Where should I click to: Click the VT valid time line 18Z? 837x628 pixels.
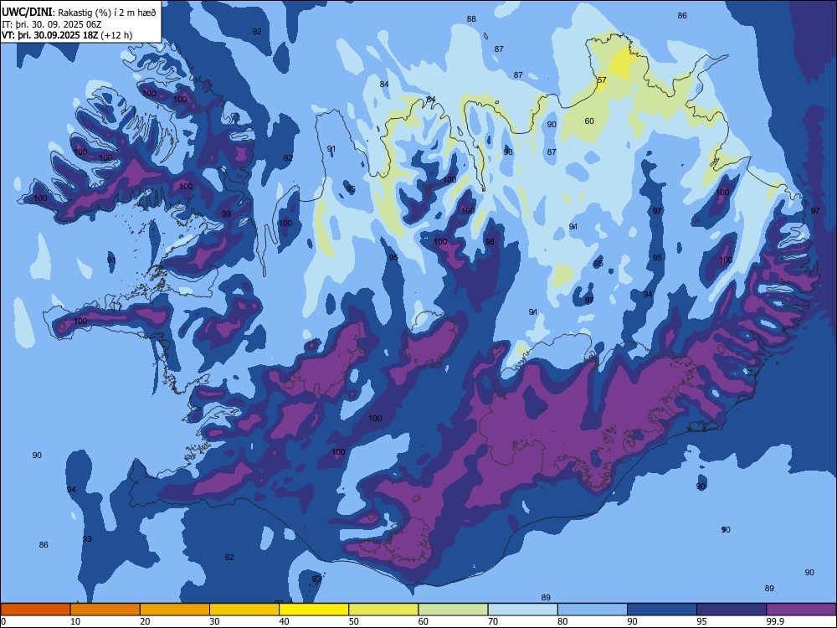coord(67,35)
